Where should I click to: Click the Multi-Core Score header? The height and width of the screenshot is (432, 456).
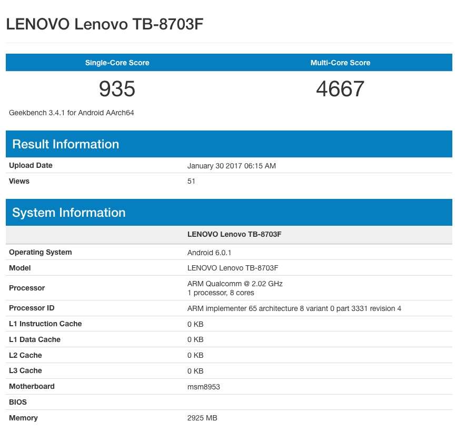[x=340, y=63]
